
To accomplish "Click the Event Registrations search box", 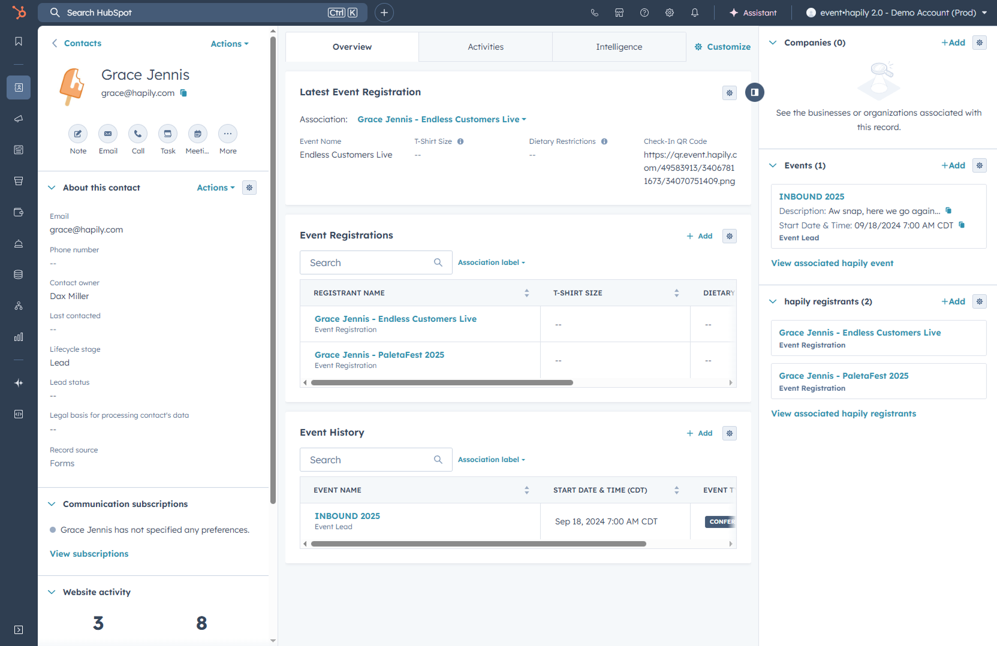I will (376, 262).
